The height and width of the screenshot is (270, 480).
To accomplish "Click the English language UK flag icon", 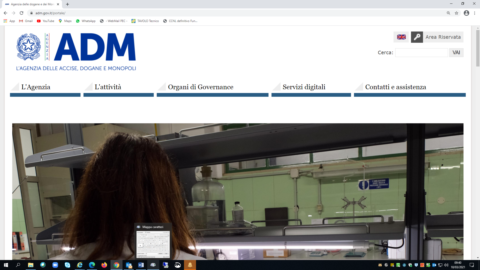I will click(x=401, y=37).
